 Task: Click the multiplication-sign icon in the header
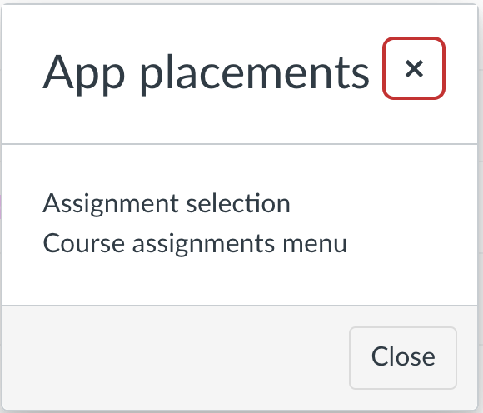pyautogui.click(x=414, y=68)
